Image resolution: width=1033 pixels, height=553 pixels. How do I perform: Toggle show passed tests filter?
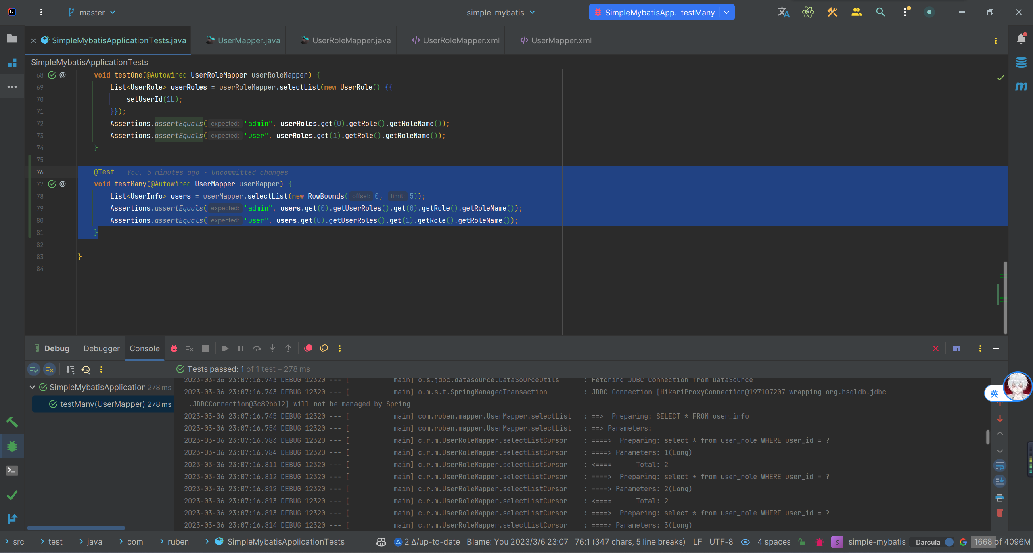click(x=34, y=369)
